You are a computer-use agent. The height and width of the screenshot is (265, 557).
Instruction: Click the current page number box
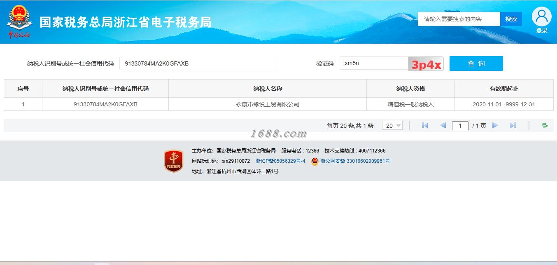(460, 126)
